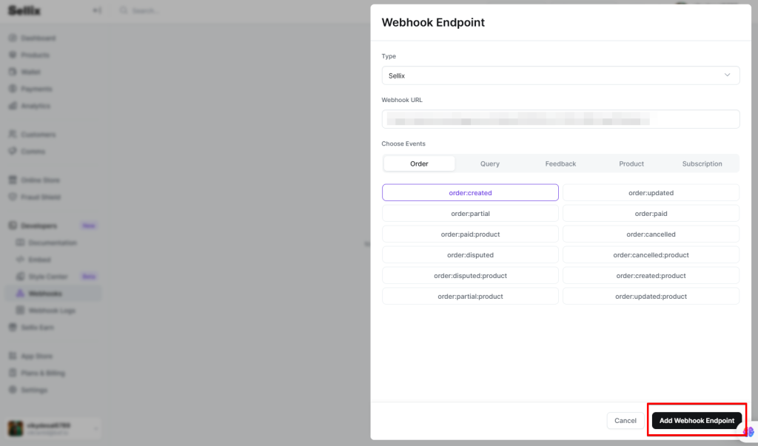Select the order:disputed:product event
Image resolution: width=758 pixels, height=446 pixels.
point(470,275)
